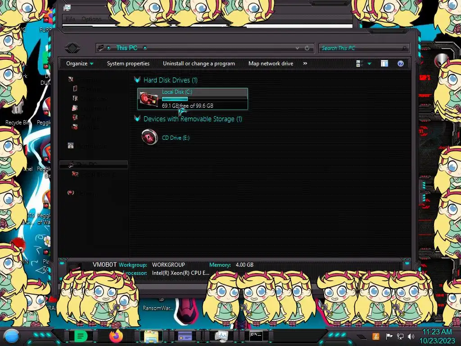
Task: Click Intel(R) Xeon(R) CPU processor value
Action: point(181,273)
